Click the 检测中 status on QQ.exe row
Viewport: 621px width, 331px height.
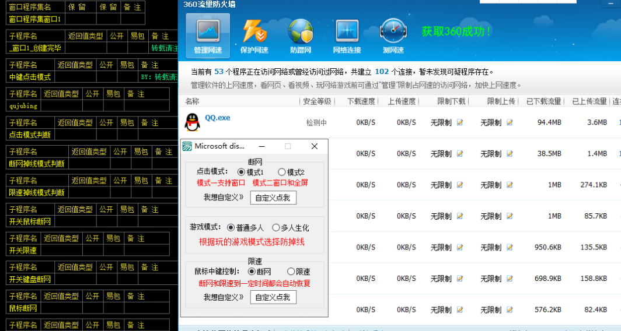(x=316, y=122)
